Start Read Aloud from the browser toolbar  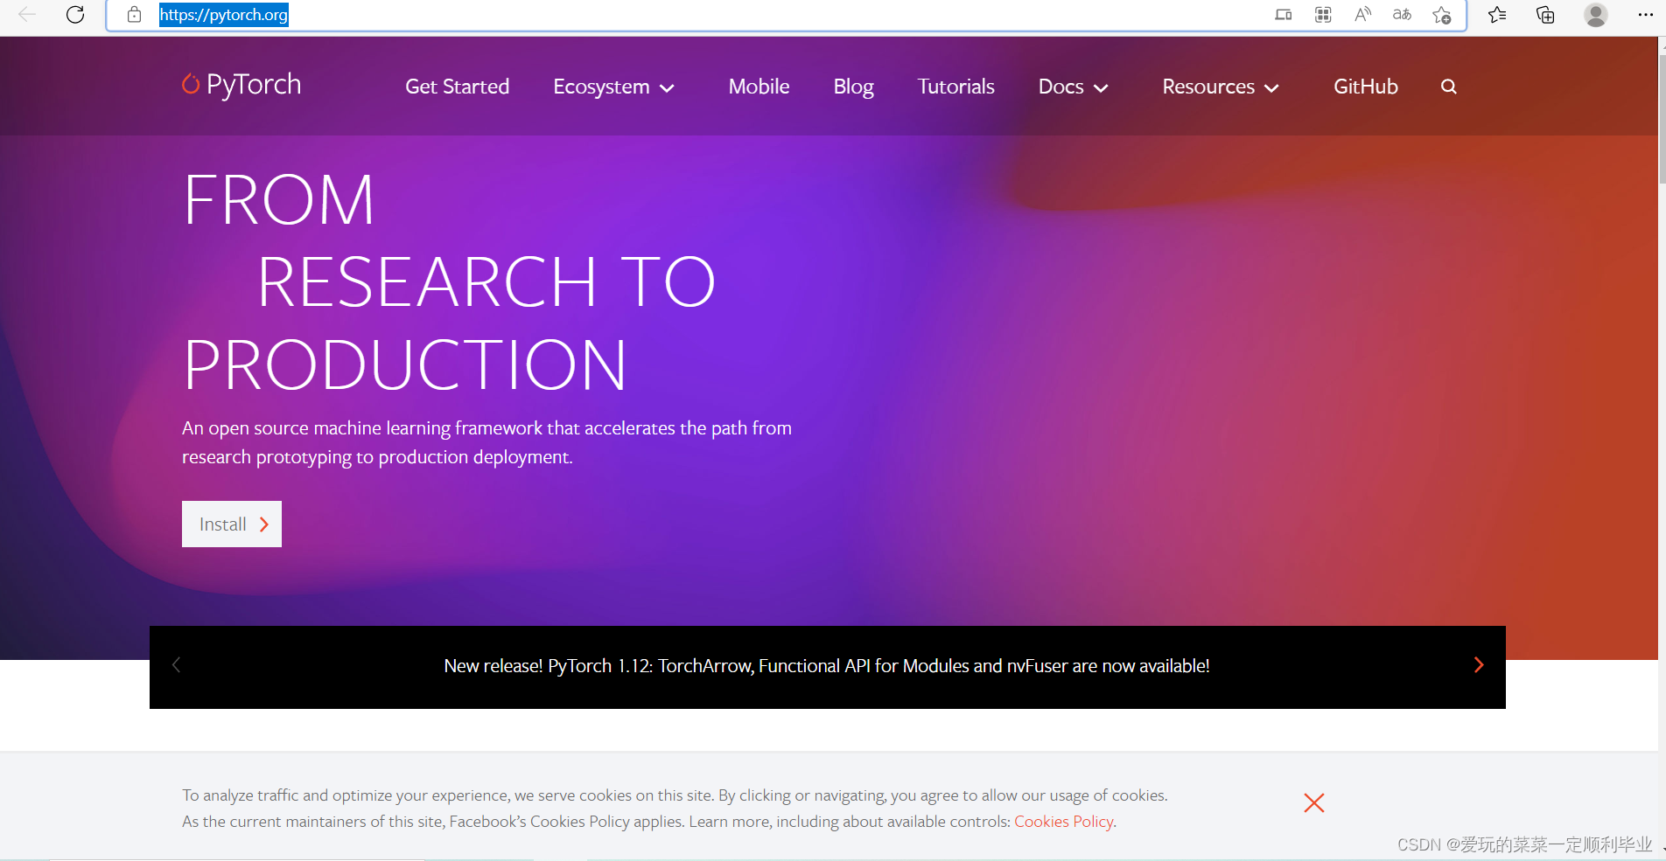pyautogui.click(x=1362, y=15)
